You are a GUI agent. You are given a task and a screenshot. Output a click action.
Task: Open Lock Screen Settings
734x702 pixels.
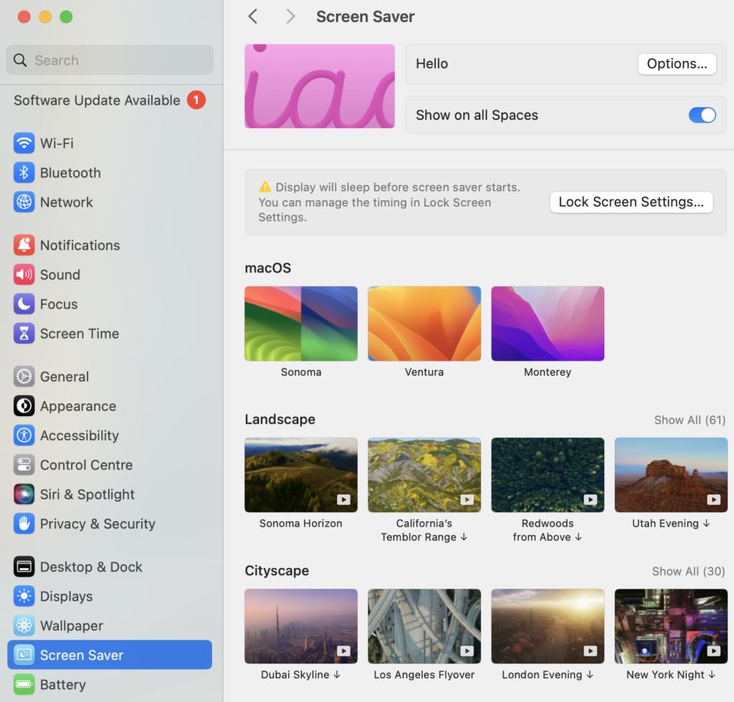[630, 201]
